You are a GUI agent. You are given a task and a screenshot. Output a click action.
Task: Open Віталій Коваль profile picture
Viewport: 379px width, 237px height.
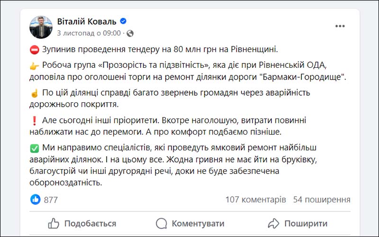click(x=41, y=27)
